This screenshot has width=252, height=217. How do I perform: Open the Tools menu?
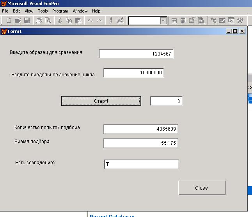(43, 11)
